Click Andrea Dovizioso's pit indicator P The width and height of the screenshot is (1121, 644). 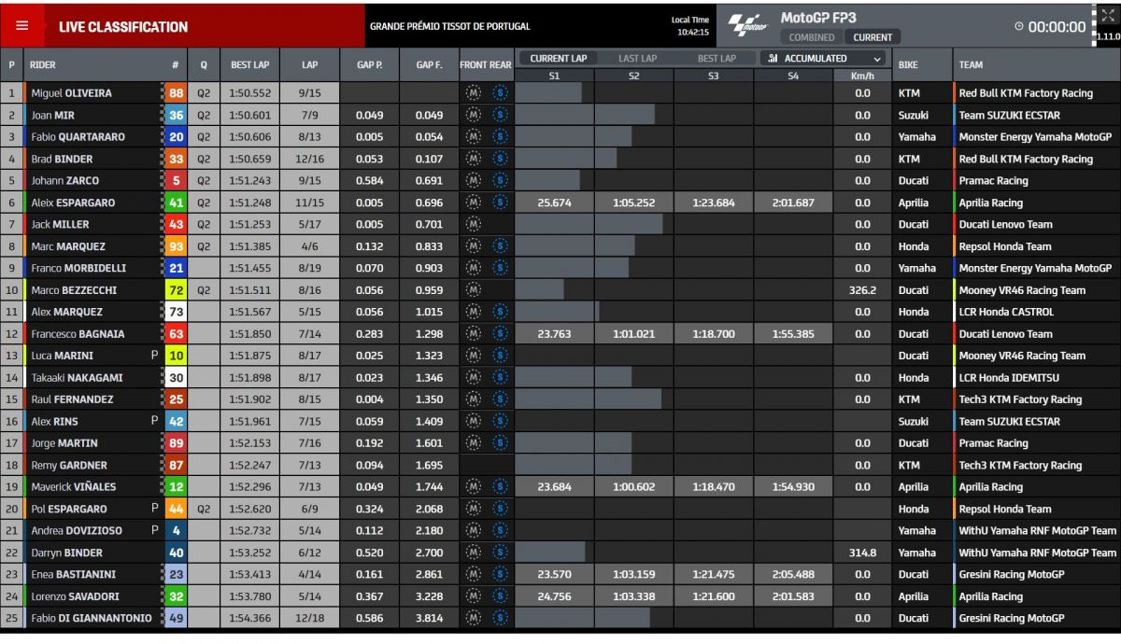154,530
